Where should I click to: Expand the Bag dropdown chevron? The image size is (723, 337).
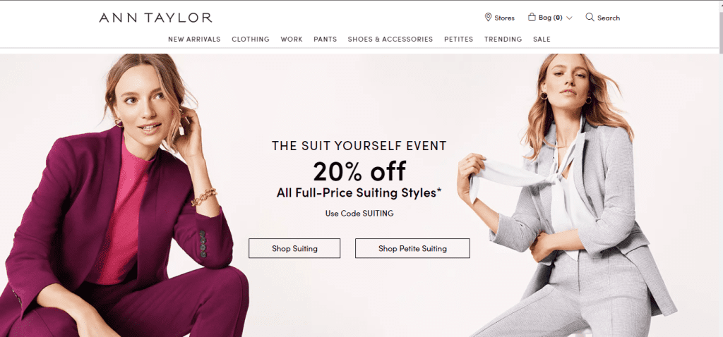click(569, 18)
